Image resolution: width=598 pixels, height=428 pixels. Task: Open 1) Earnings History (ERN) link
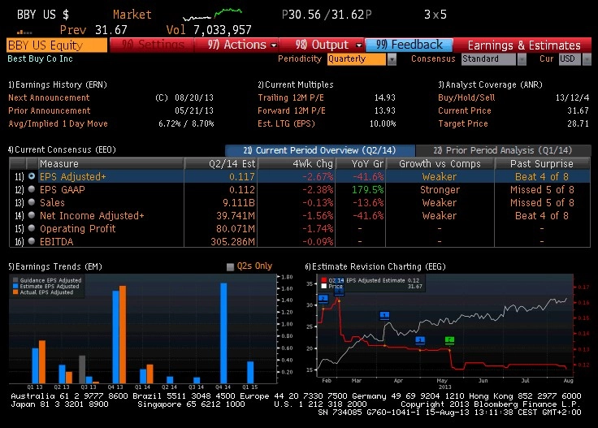[x=58, y=84]
